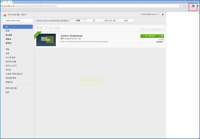
Task: Open 핫이슈 in the sidebar
Action: (x=8, y=39)
